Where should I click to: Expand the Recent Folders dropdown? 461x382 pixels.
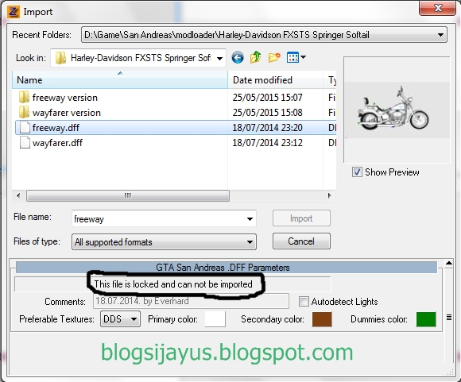point(440,35)
